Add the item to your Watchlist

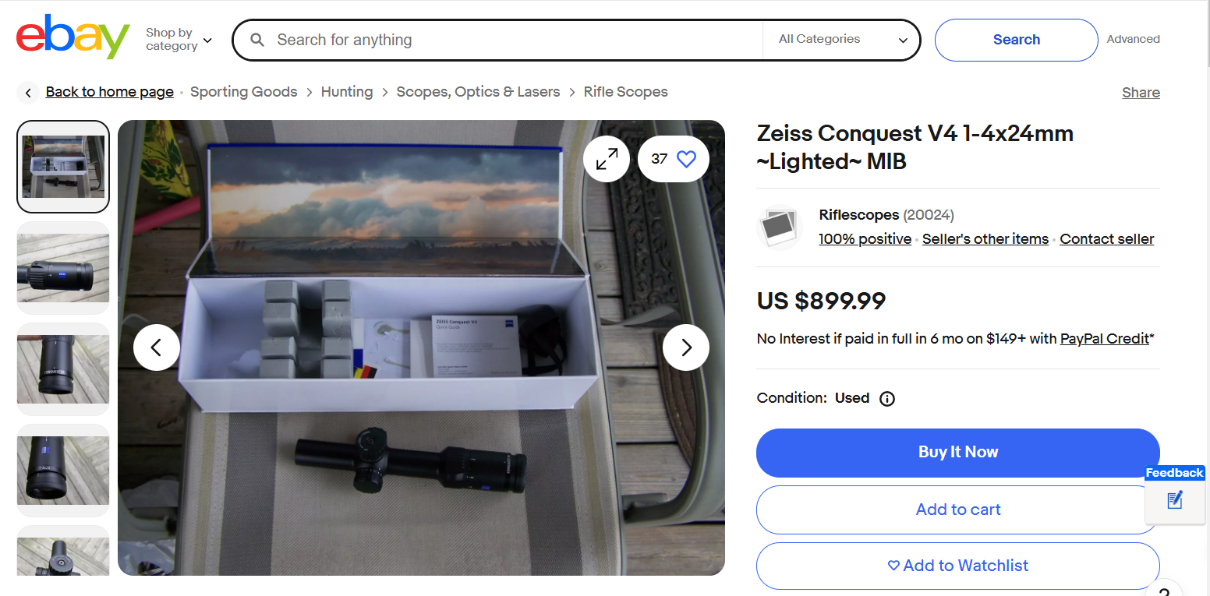(x=957, y=566)
